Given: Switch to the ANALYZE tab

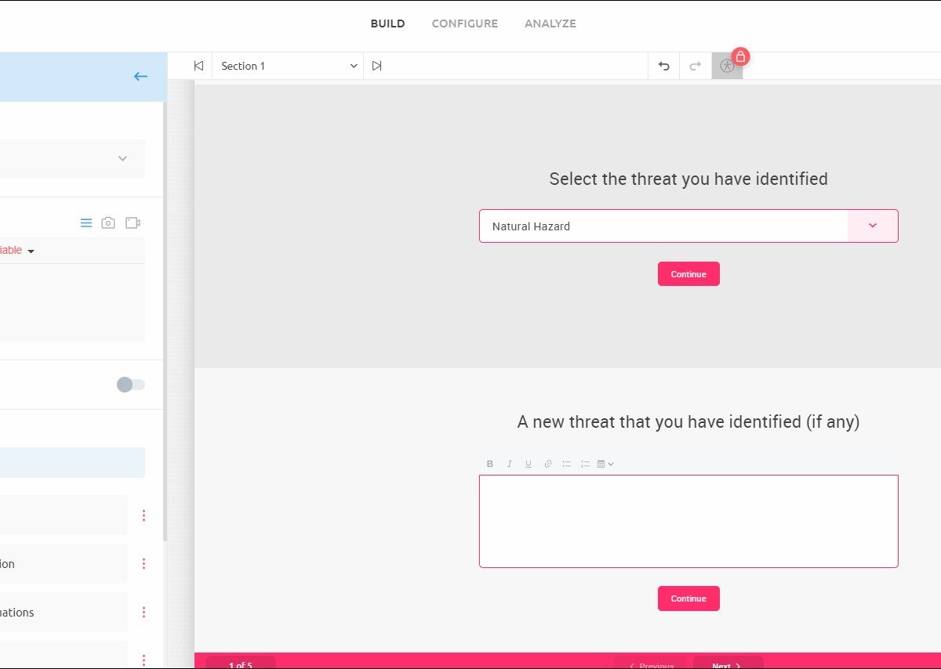Looking at the screenshot, I should pos(550,24).
